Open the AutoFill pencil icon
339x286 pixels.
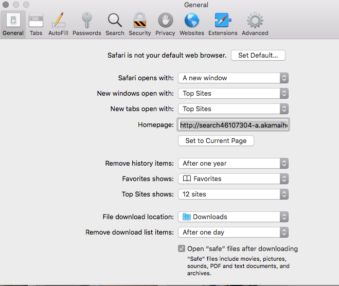pos(58,20)
